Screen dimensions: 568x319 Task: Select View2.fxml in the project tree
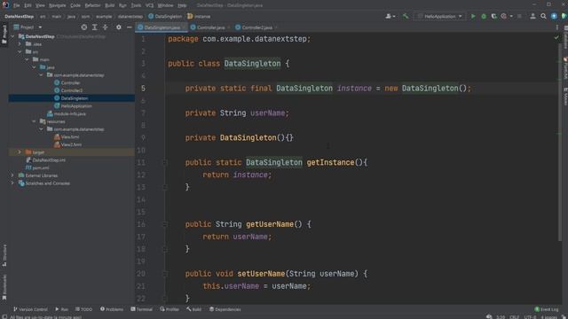tap(71, 144)
